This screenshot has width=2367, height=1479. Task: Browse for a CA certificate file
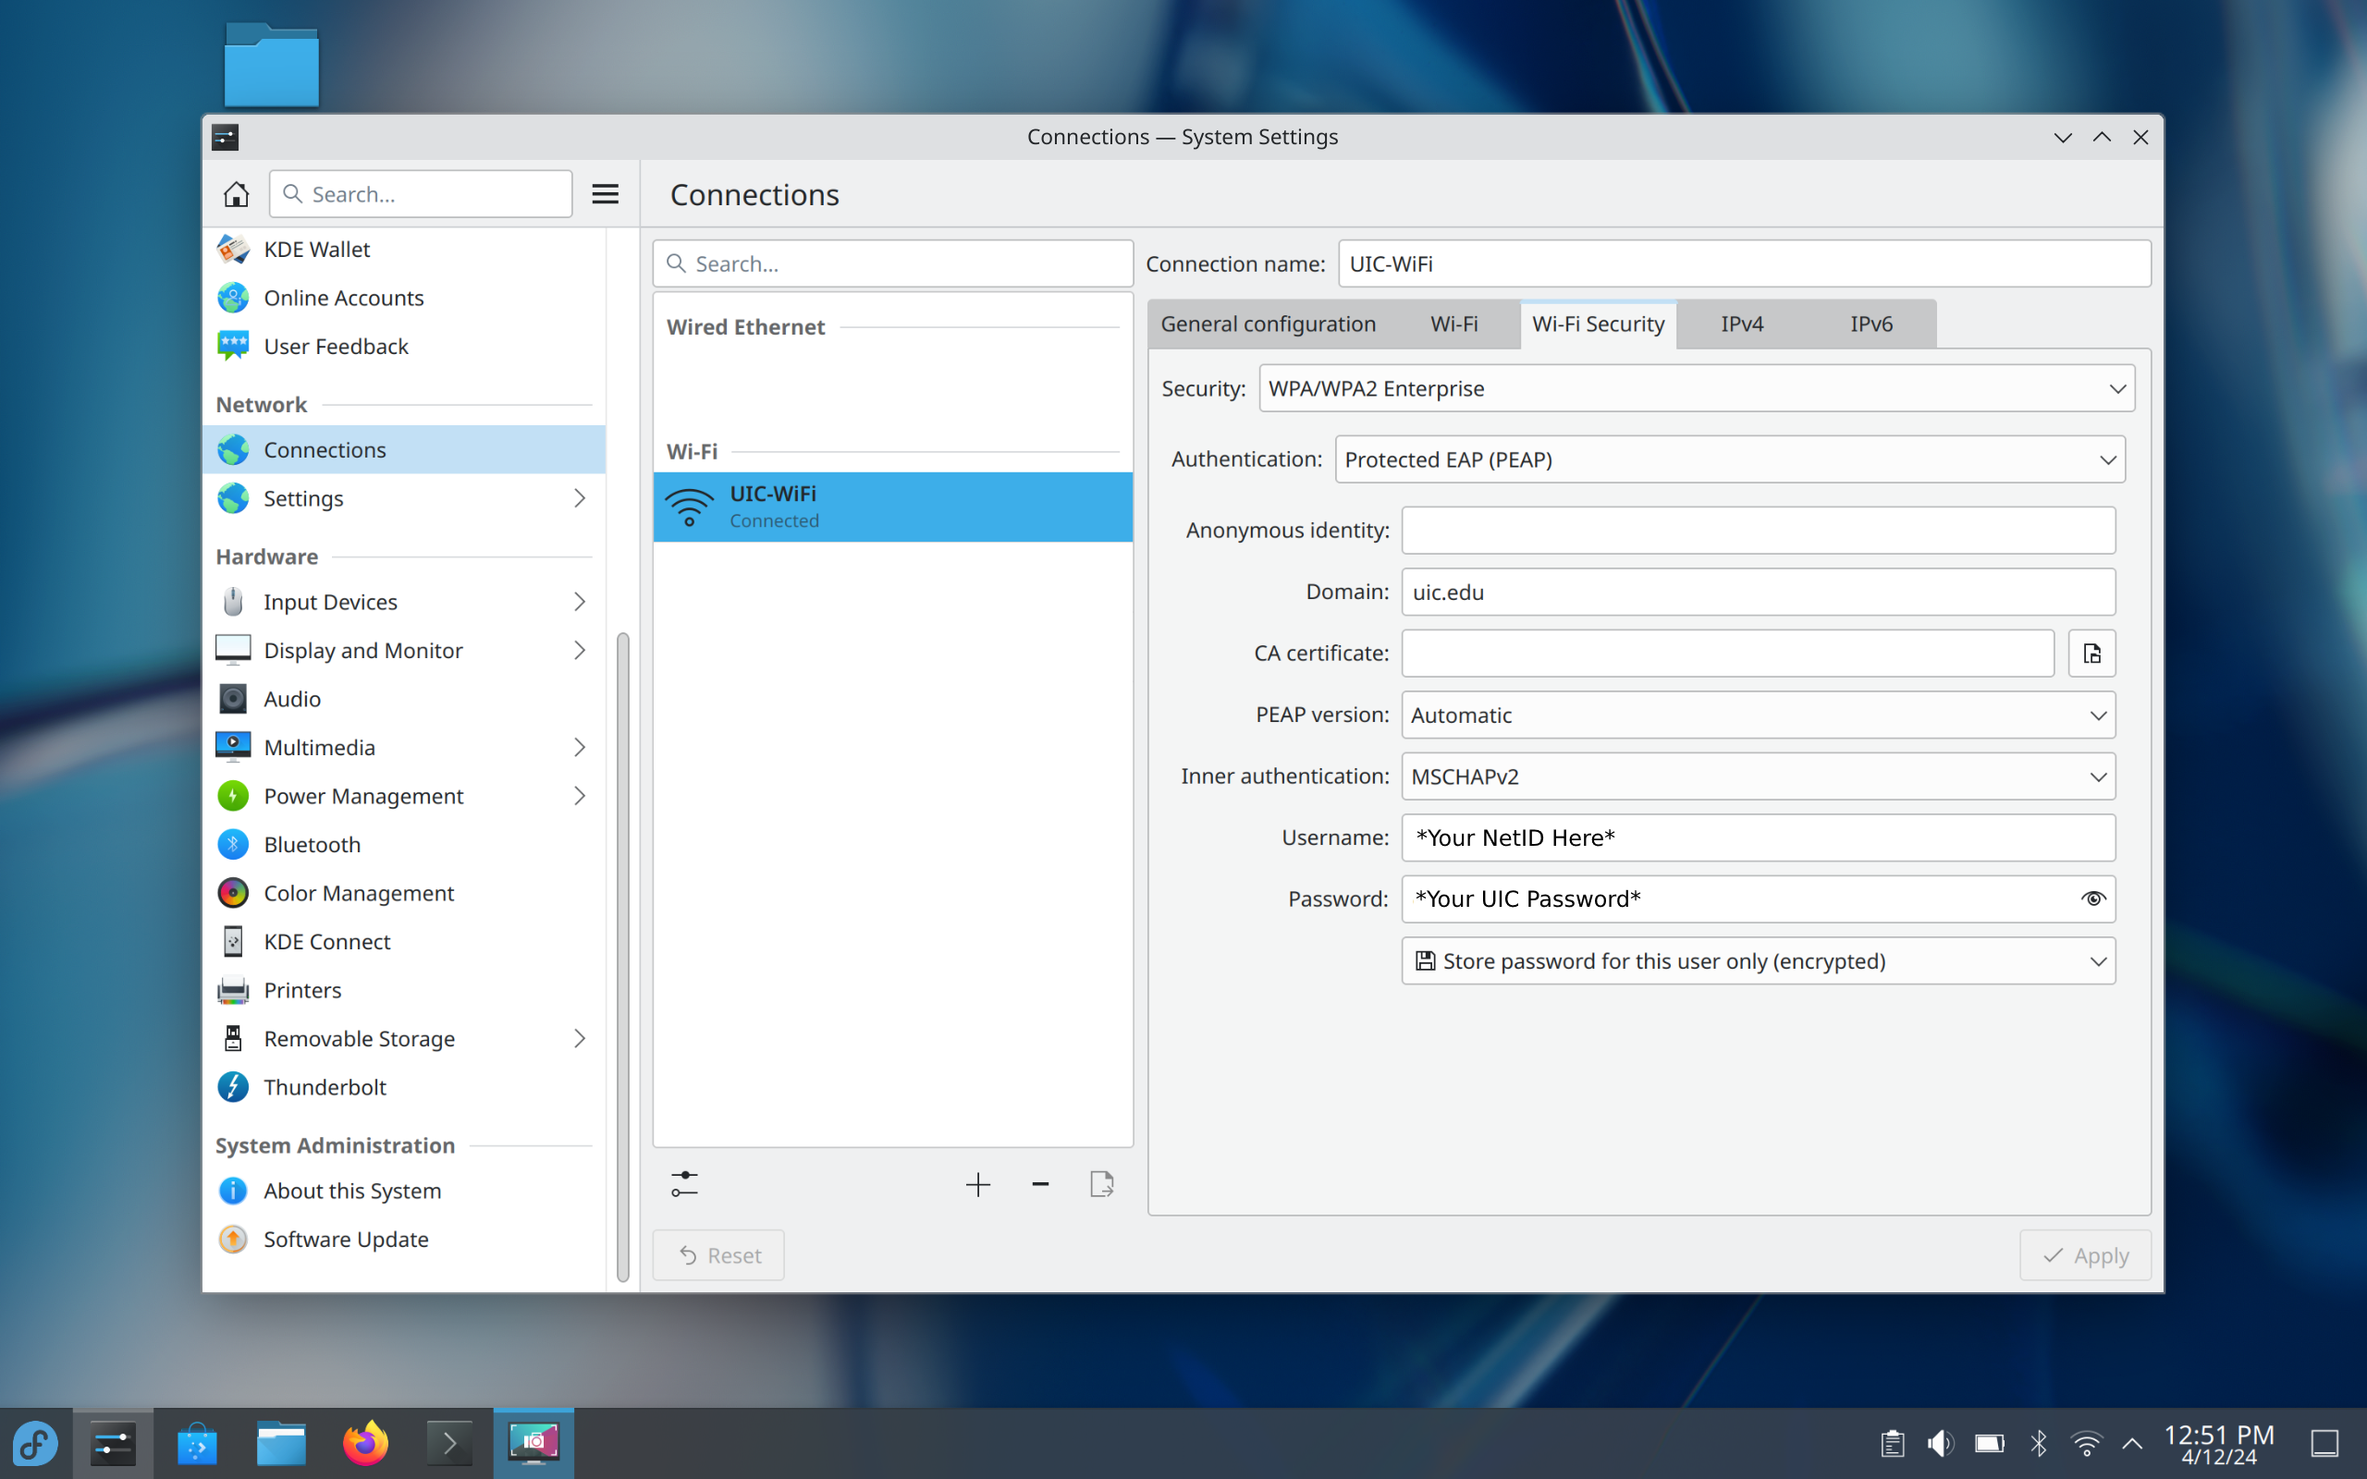[x=2092, y=654]
